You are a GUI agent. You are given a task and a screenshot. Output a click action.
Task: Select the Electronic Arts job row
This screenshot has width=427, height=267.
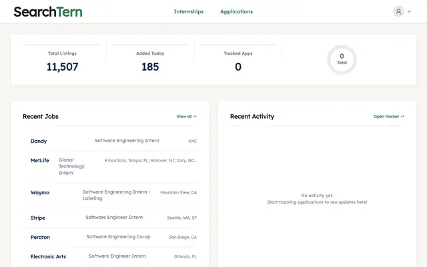point(110,256)
